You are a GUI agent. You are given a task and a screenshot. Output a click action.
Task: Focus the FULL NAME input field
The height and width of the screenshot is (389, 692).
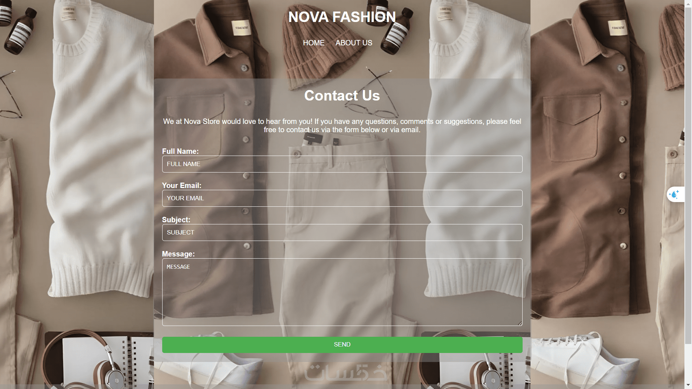point(342,164)
